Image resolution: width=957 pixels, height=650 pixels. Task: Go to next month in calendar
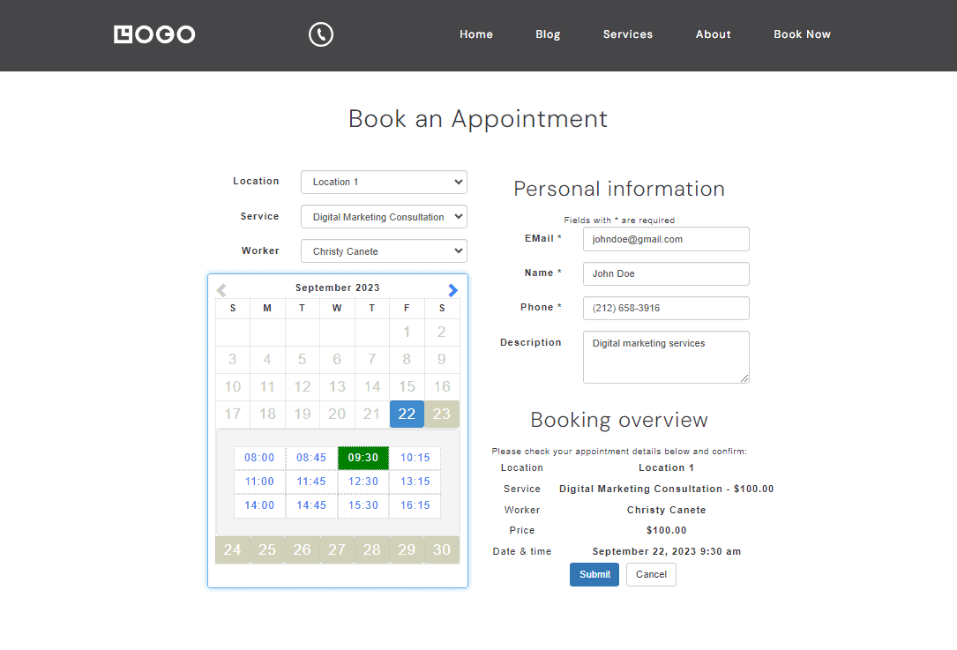point(452,290)
